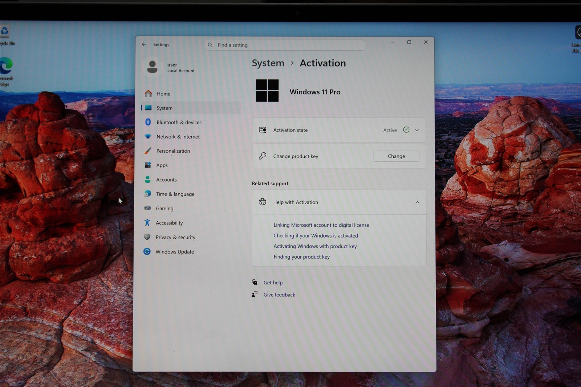Click the Windows Update sync icon
This screenshot has height=387, width=581.
click(147, 251)
